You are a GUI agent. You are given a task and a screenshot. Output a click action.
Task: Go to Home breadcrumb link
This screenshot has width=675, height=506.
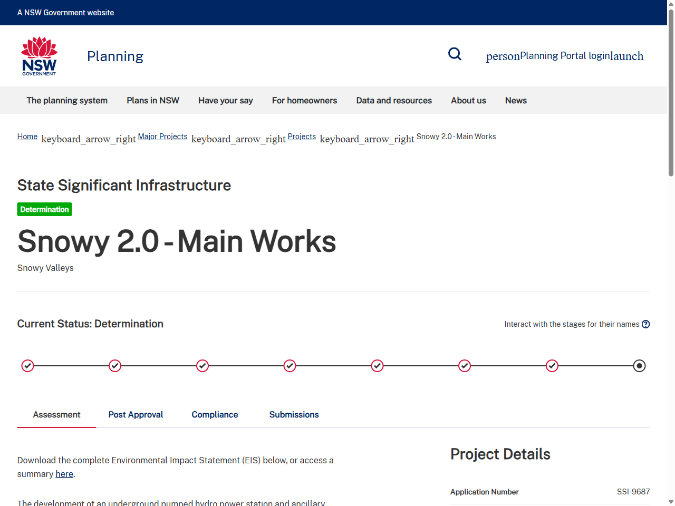click(x=27, y=137)
